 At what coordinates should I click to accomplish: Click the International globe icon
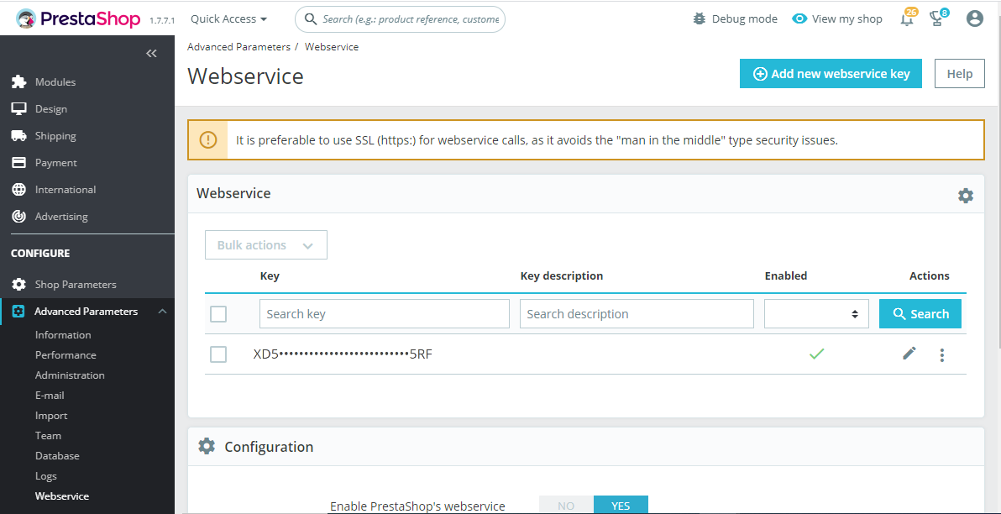click(19, 189)
